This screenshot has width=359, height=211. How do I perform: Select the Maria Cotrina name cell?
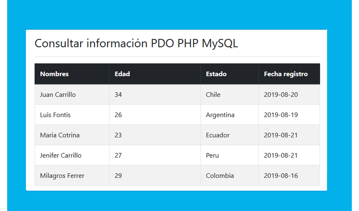tap(60, 135)
